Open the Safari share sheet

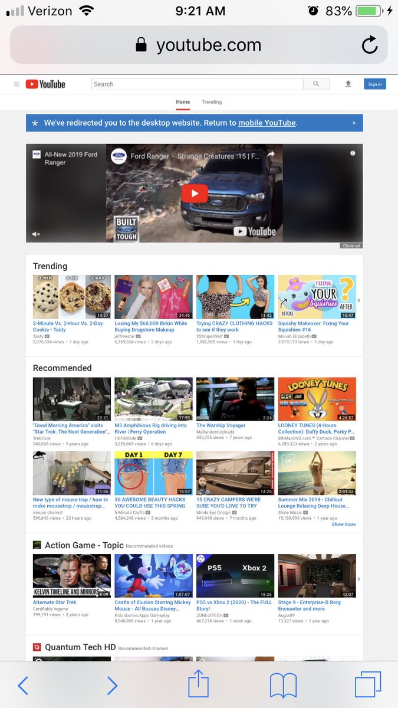click(x=199, y=683)
